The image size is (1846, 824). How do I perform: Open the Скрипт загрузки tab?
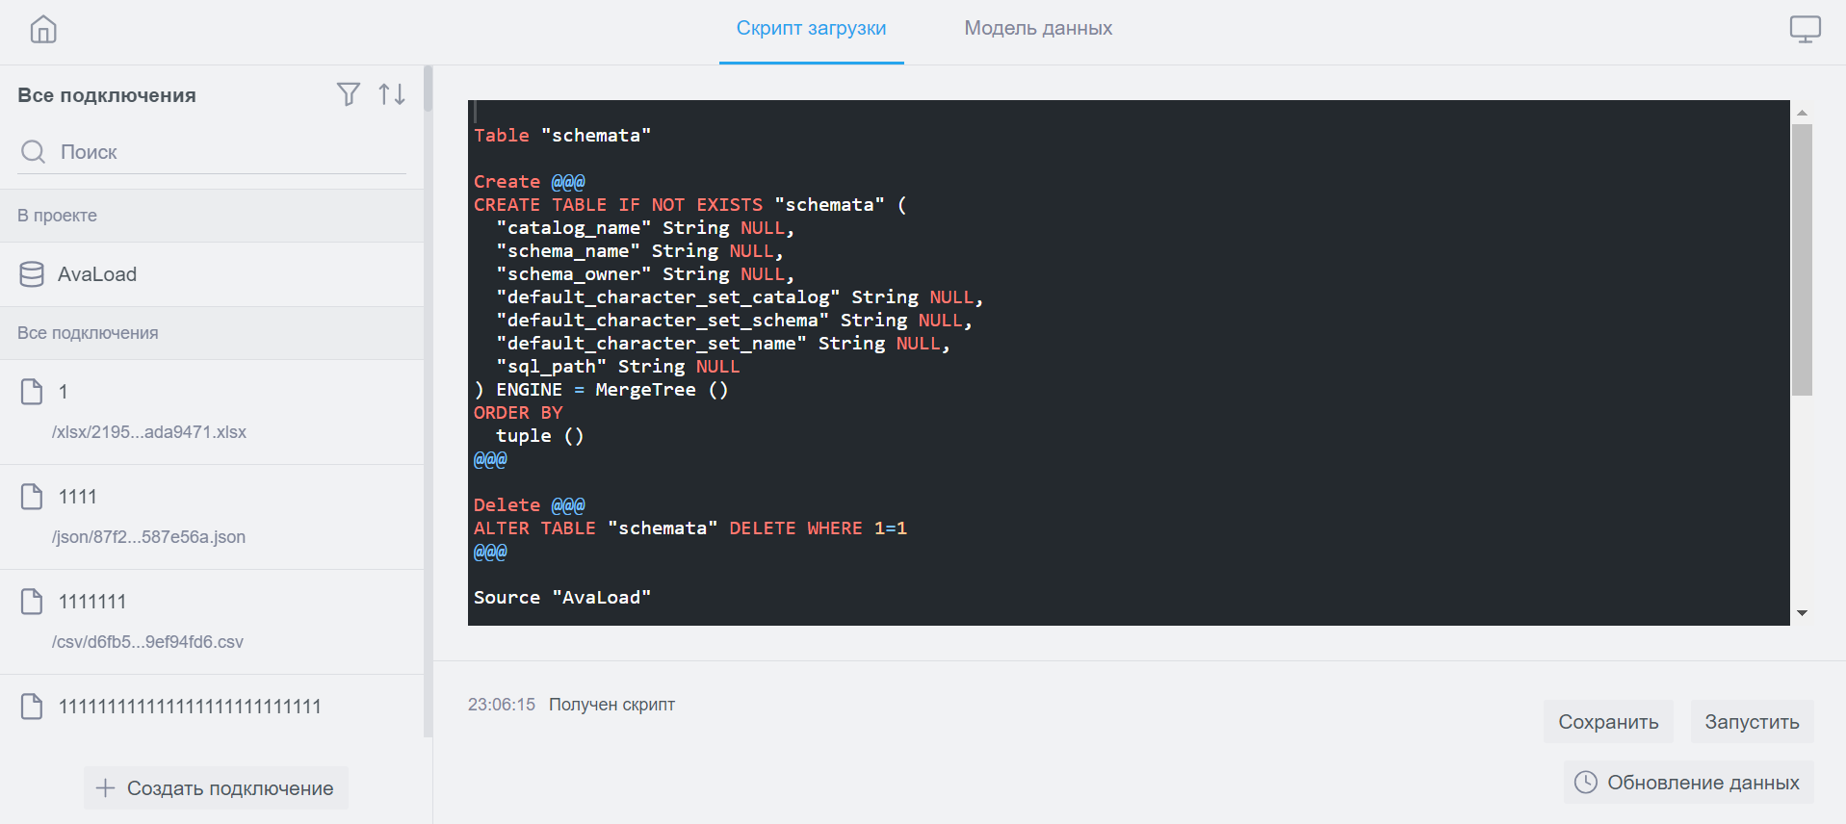pos(811,29)
